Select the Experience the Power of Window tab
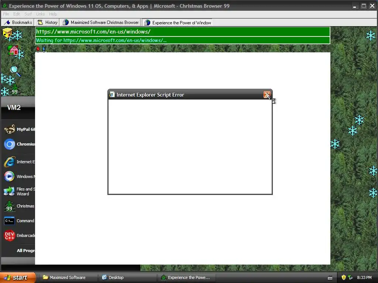This screenshot has width=378, height=283. tap(178, 22)
